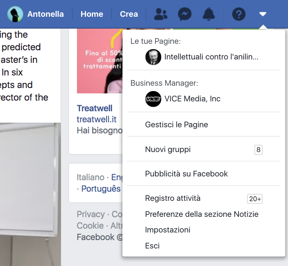The width and height of the screenshot is (288, 266).
Task: Click the treatwell.it ad link
Action: [96, 119]
